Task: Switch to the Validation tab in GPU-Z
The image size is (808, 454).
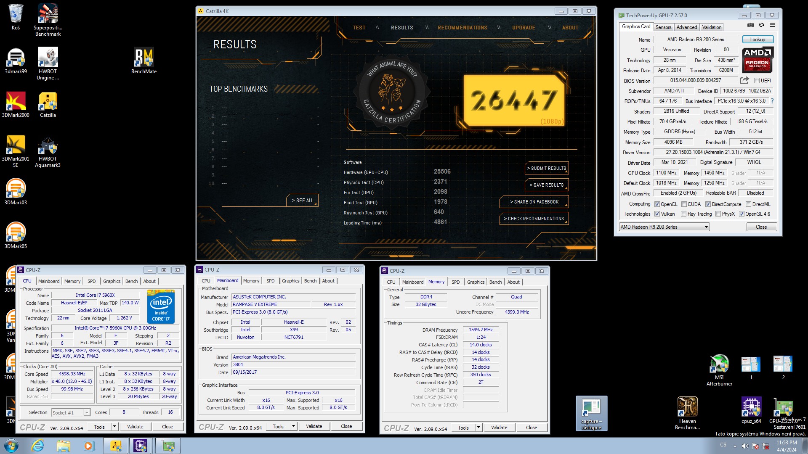Action: 712,27
